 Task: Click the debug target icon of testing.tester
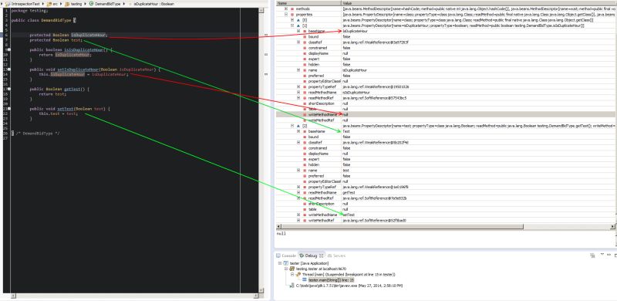(292, 269)
